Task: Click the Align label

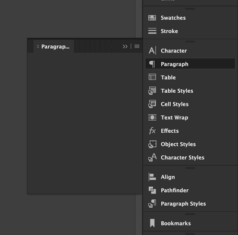Action: pos(168,177)
